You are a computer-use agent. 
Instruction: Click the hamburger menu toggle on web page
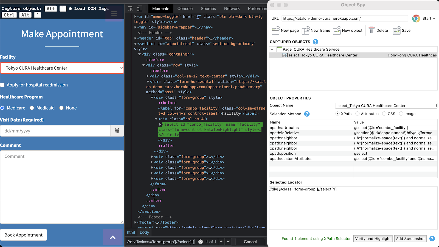point(114,14)
